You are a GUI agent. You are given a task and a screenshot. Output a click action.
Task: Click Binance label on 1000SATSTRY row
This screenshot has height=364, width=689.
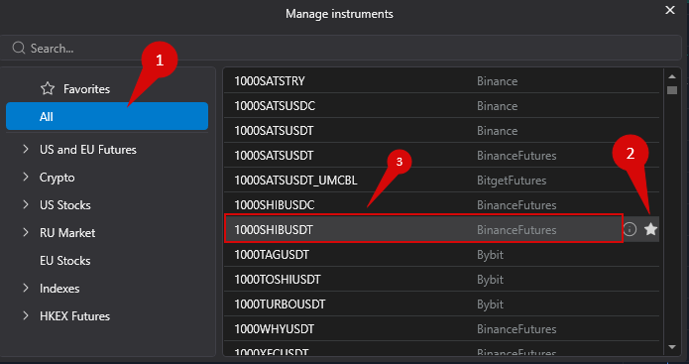coord(497,81)
